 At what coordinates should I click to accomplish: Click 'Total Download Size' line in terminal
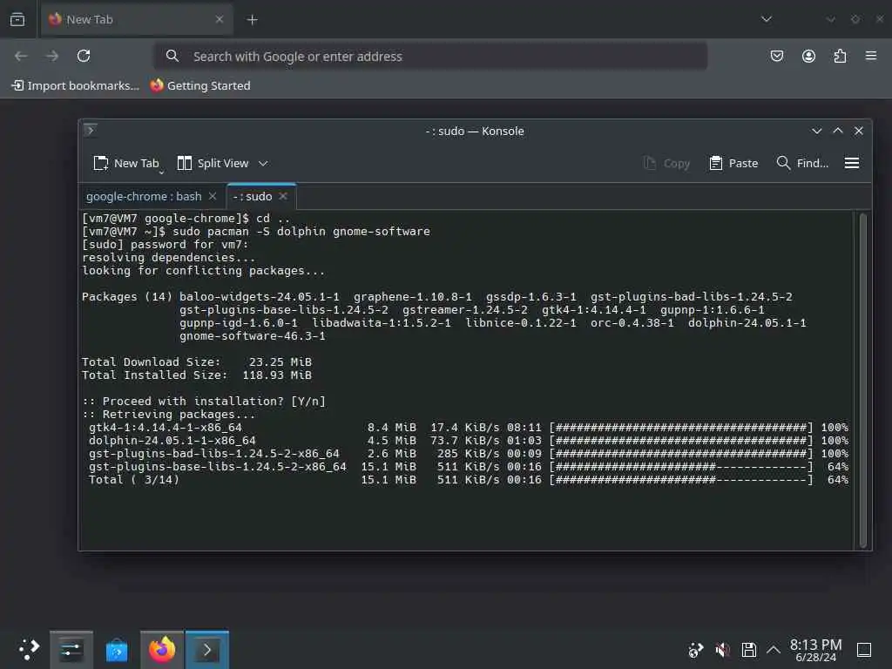coord(197,362)
